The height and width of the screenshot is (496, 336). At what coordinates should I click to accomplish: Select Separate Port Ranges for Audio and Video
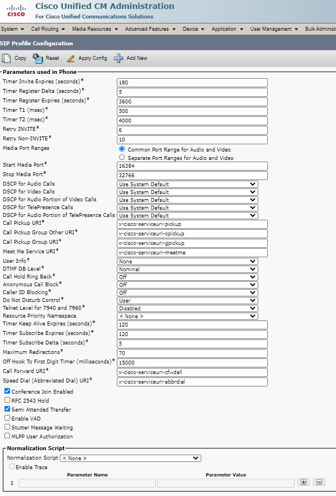coord(122,158)
